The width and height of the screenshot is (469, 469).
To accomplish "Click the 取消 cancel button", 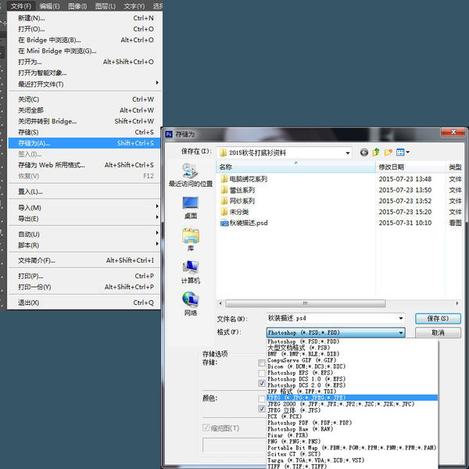I will (x=438, y=332).
